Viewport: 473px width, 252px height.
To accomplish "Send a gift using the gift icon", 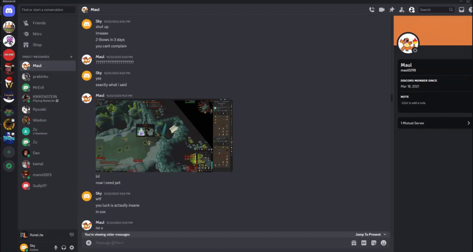I will click(354, 243).
